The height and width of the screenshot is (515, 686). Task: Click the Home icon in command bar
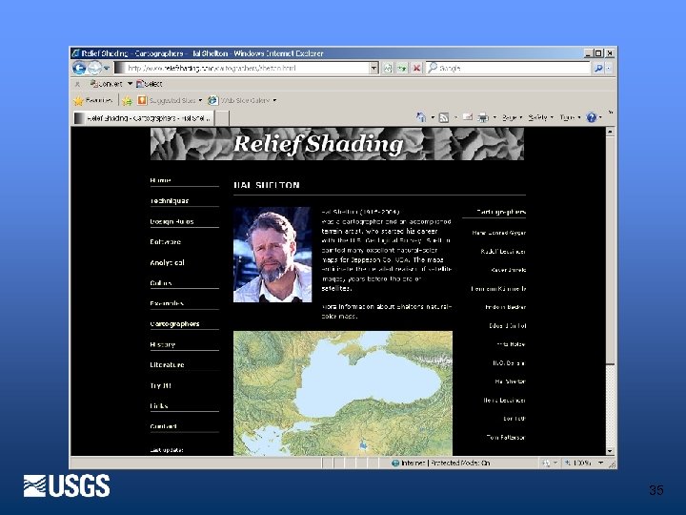click(421, 117)
